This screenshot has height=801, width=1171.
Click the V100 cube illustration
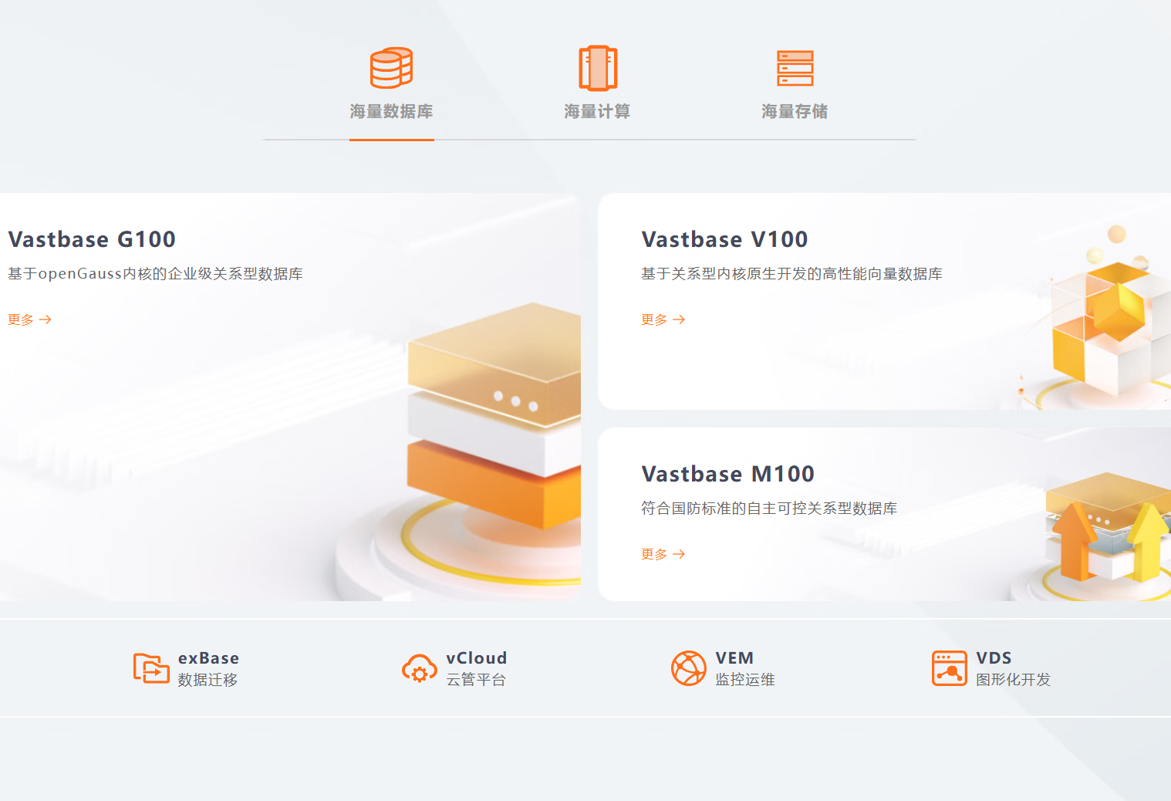(1111, 324)
